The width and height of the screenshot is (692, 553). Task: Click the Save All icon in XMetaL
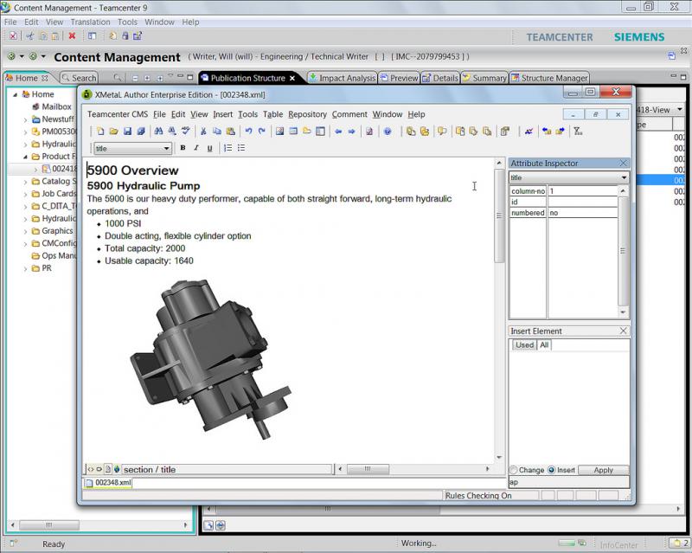141,132
